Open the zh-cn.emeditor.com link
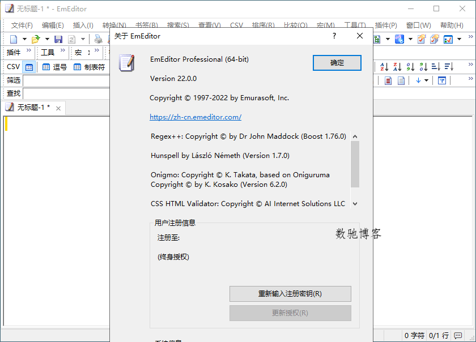Viewport: 476px width, 342px height. tap(195, 117)
